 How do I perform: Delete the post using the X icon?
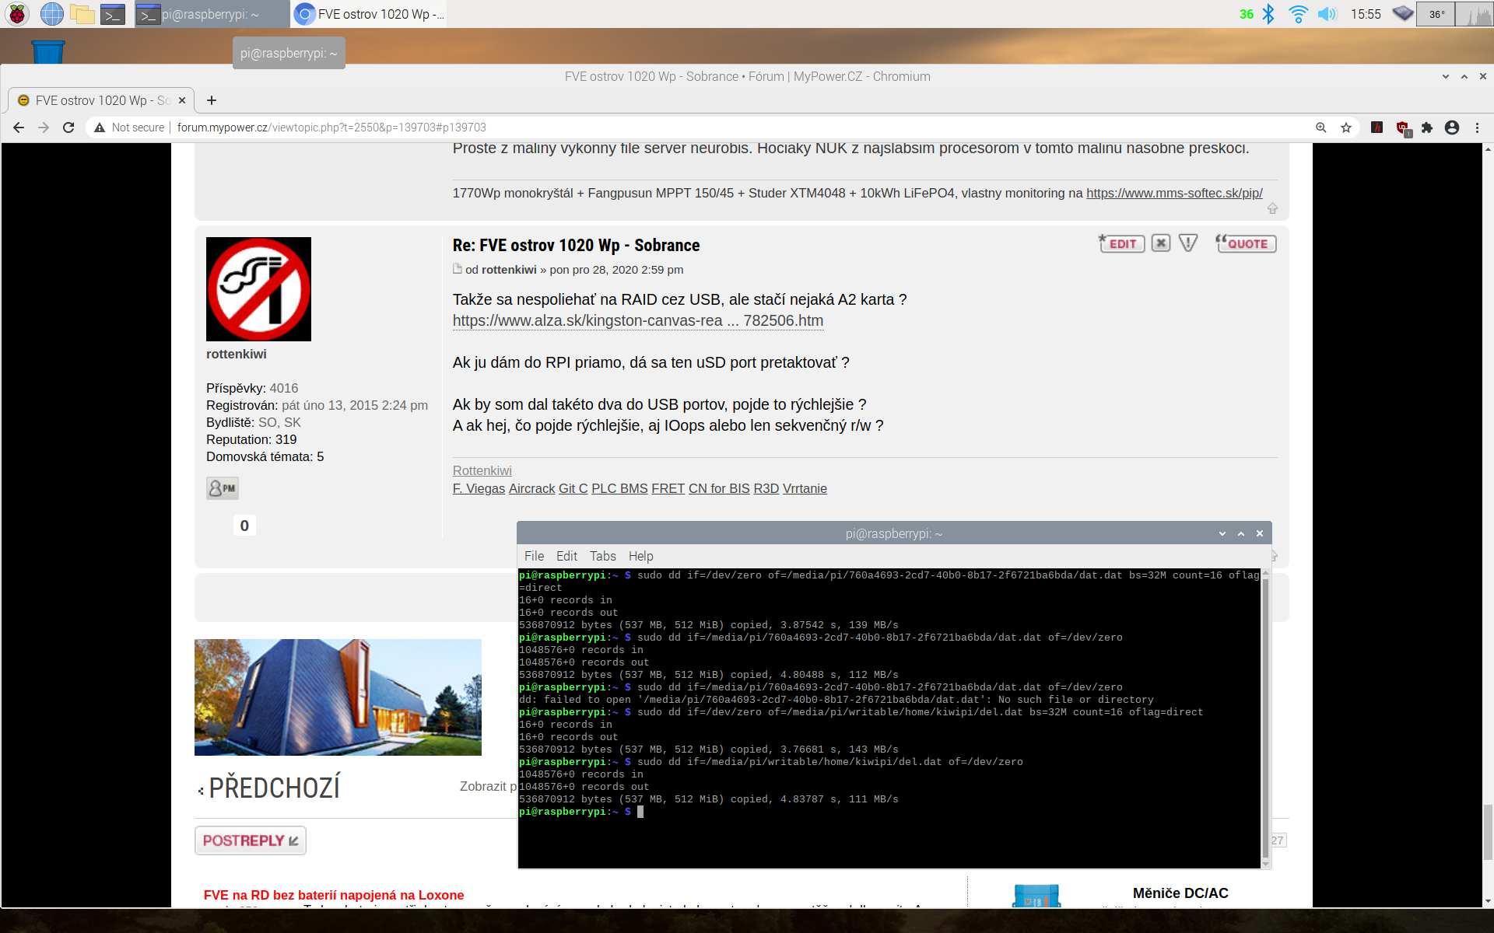pyautogui.click(x=1160, y=243)
